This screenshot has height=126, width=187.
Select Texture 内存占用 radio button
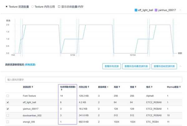pyautogui.click(x=32, y=7)
